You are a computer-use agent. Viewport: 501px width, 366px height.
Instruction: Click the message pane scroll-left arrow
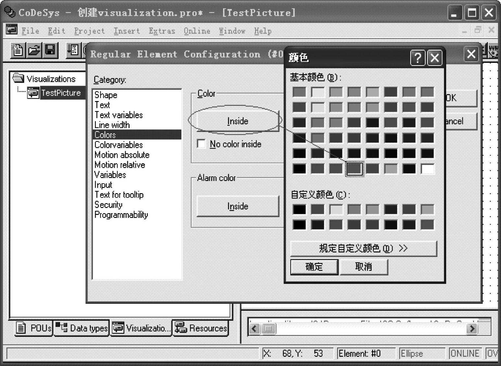click(x=254, y=328)
